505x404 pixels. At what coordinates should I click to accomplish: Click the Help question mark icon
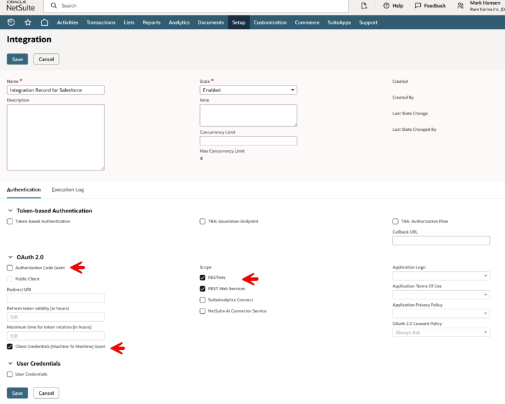(x=386, y=5)
